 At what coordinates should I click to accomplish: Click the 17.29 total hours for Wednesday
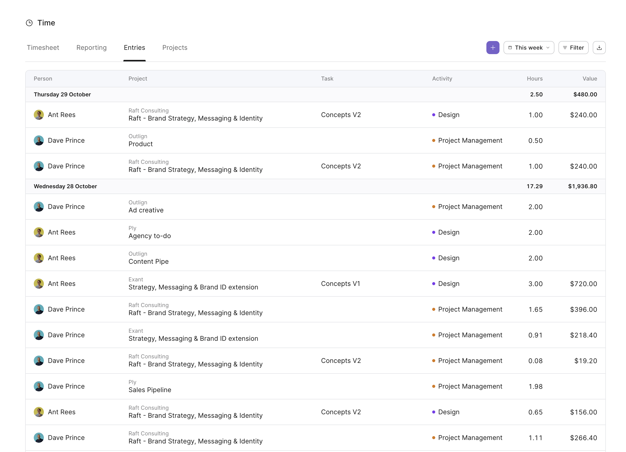(x=535, y=186)
